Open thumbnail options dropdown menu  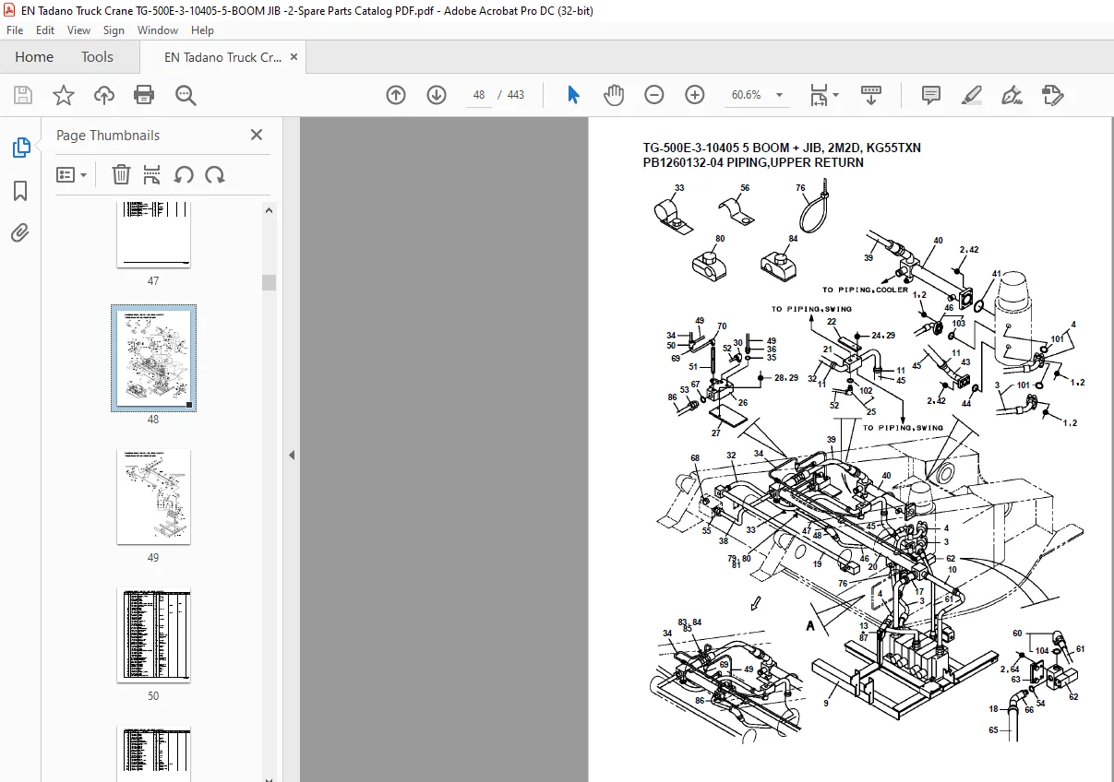[71, 174]
